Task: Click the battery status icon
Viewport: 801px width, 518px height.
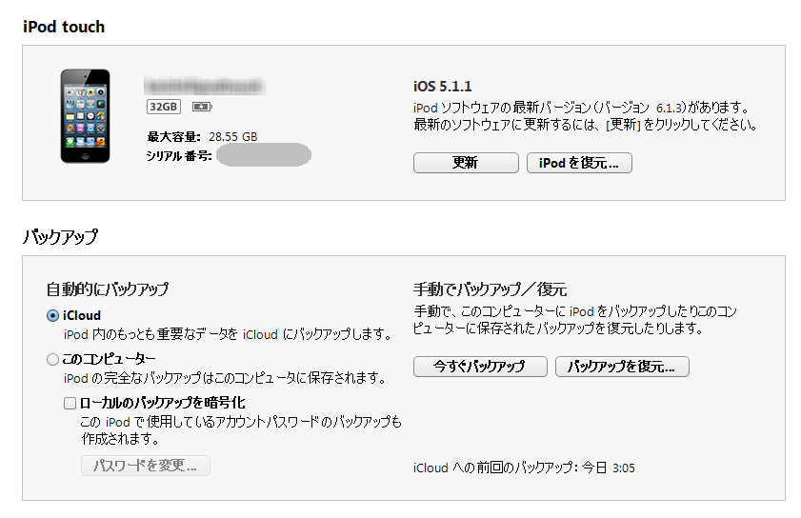Action: coord(202,106)
